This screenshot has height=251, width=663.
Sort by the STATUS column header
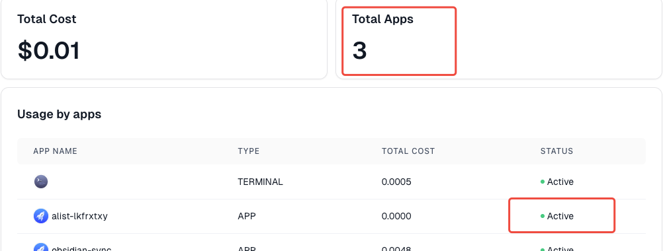point(557,151)
